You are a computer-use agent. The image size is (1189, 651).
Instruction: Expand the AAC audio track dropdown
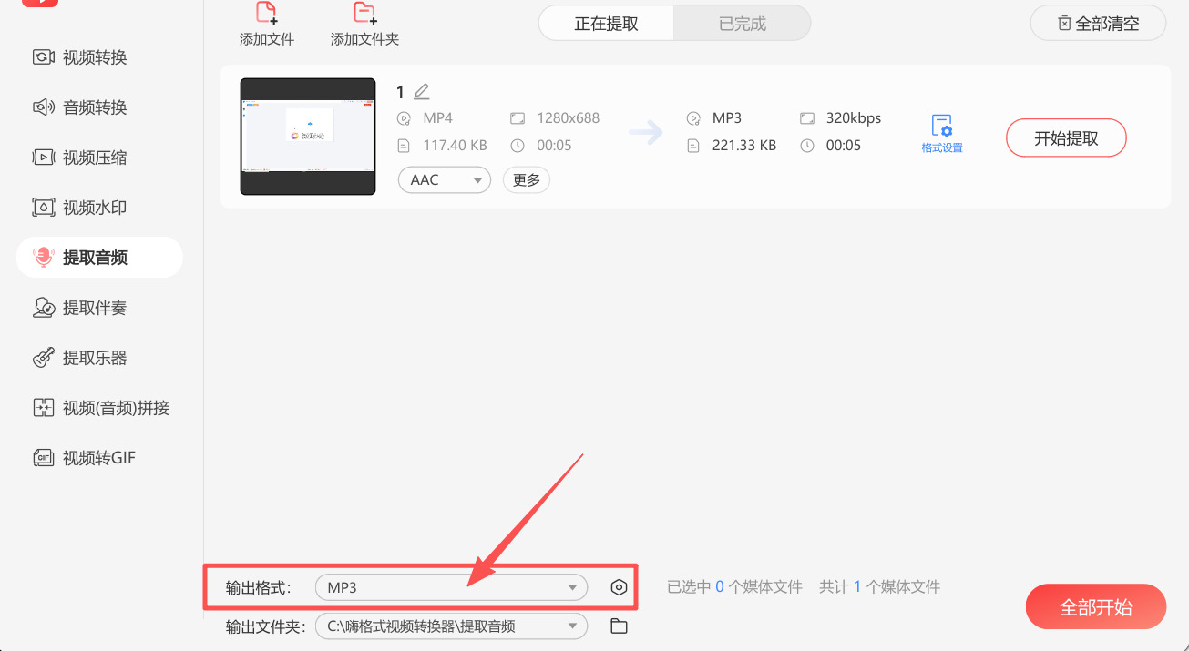pyautogui.click(x=445, y=180)
